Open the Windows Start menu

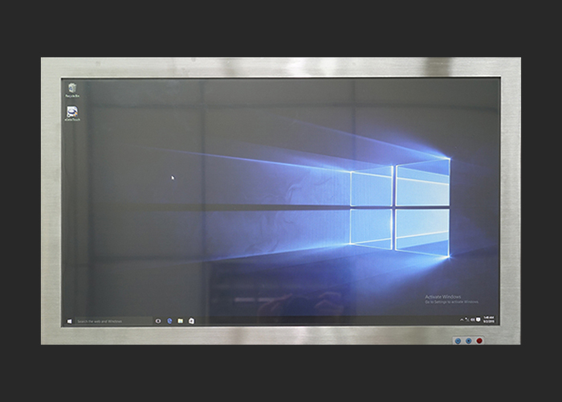(70, 320)
